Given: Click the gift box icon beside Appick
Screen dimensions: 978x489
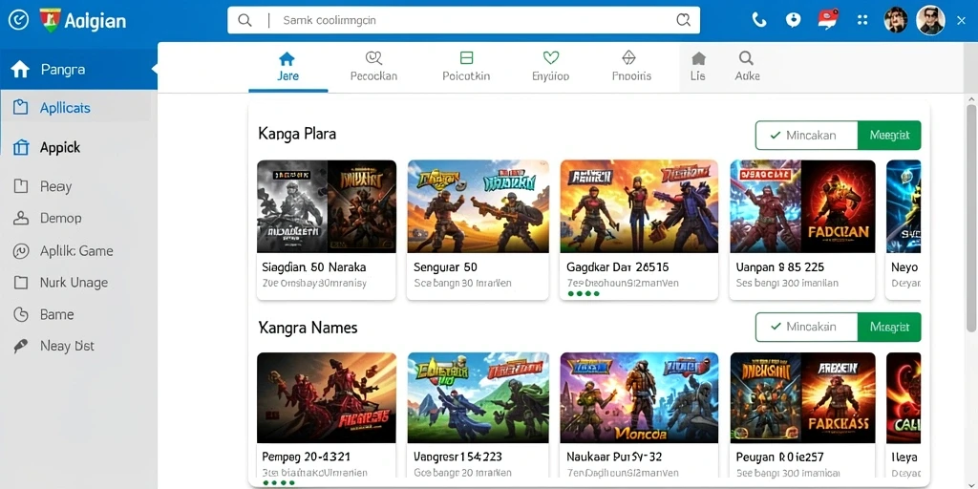Looking at the screenshot, I should point(21,147).
